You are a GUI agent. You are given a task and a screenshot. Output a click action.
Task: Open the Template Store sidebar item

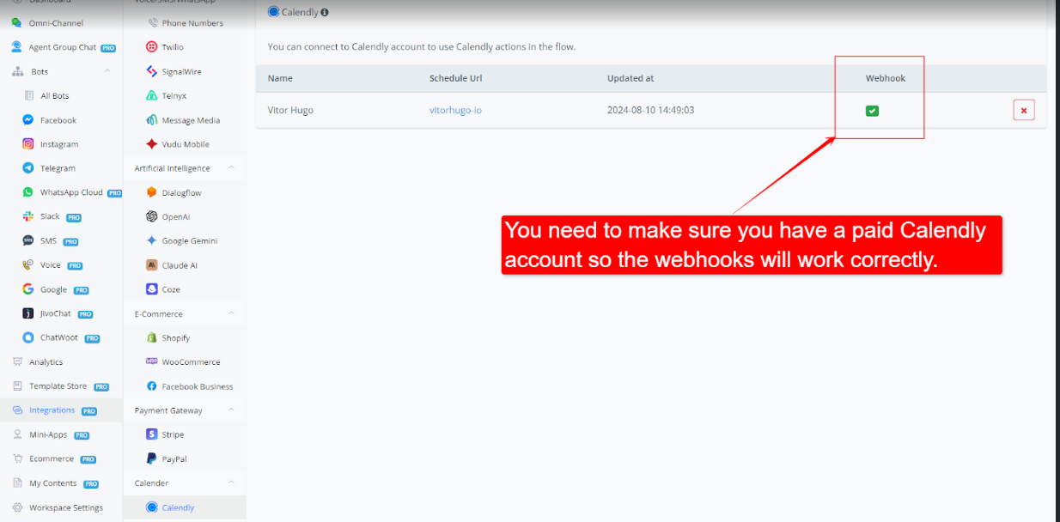coord(58,386)
